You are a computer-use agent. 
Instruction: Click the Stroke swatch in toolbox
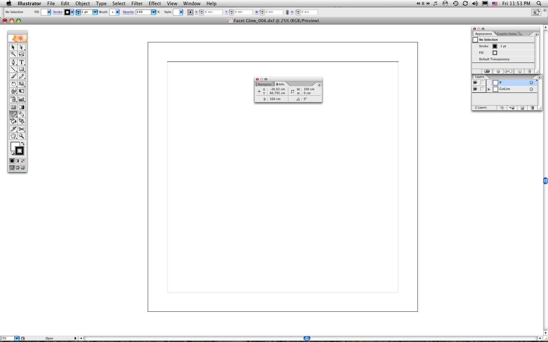tap(20, 151)
